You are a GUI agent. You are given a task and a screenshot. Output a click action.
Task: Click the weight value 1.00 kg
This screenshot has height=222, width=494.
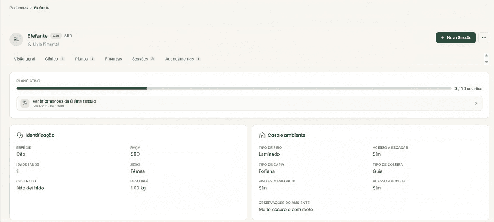point(138,188)
